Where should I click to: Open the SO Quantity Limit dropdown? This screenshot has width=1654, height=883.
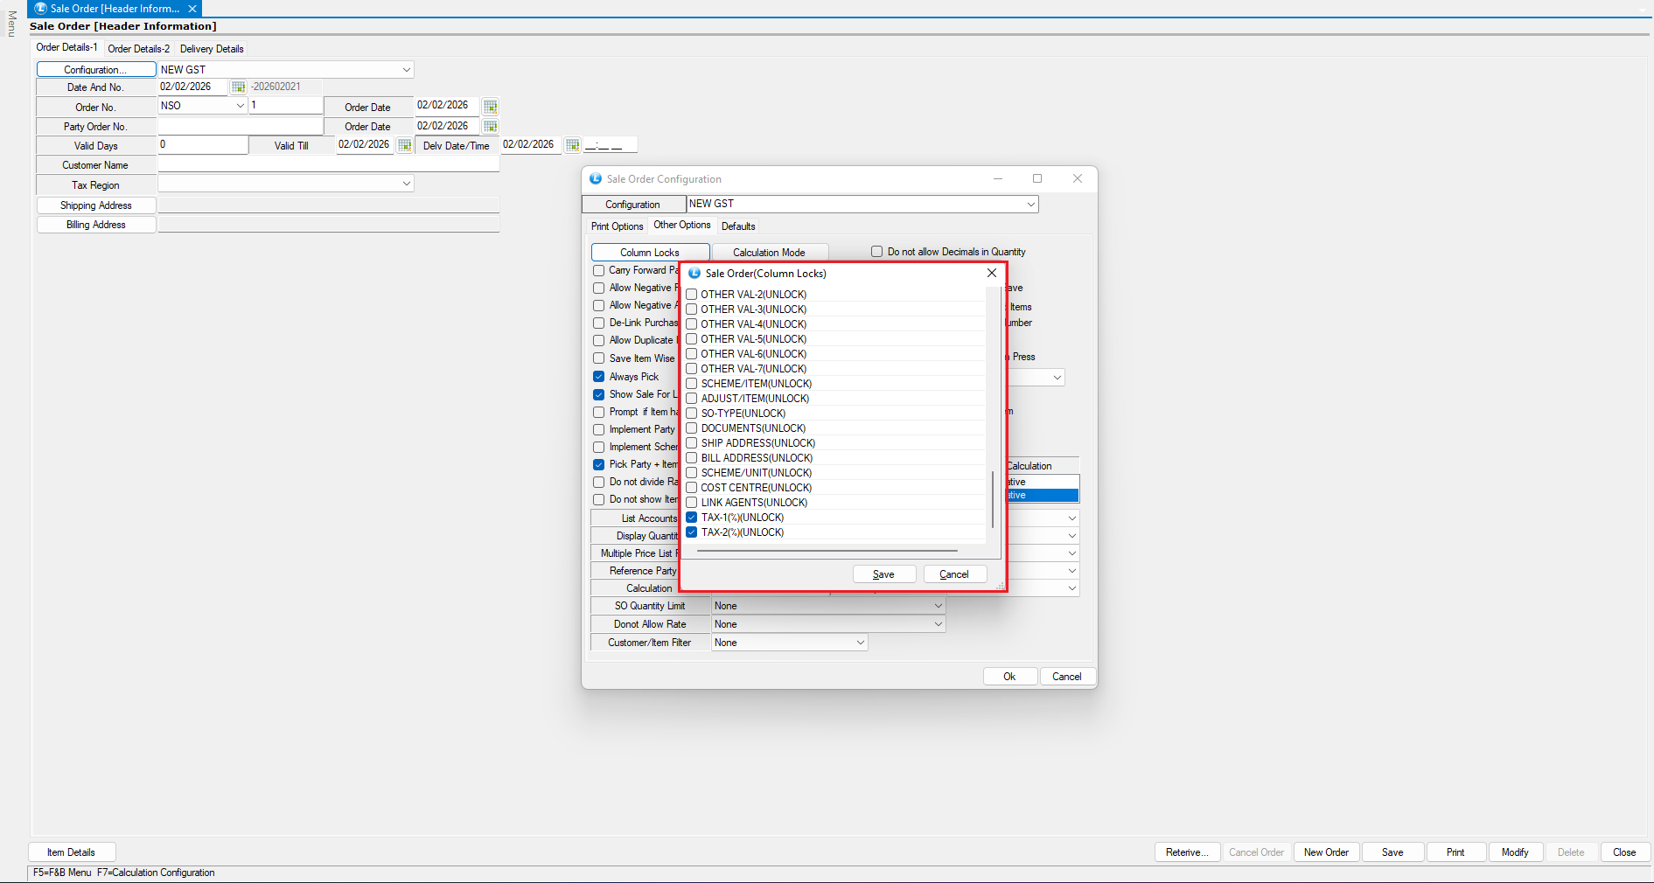(x=938, y=606)
